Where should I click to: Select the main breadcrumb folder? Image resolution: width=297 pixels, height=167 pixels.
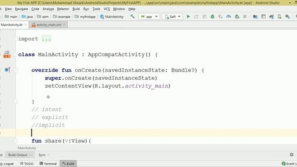click(11, 17)
